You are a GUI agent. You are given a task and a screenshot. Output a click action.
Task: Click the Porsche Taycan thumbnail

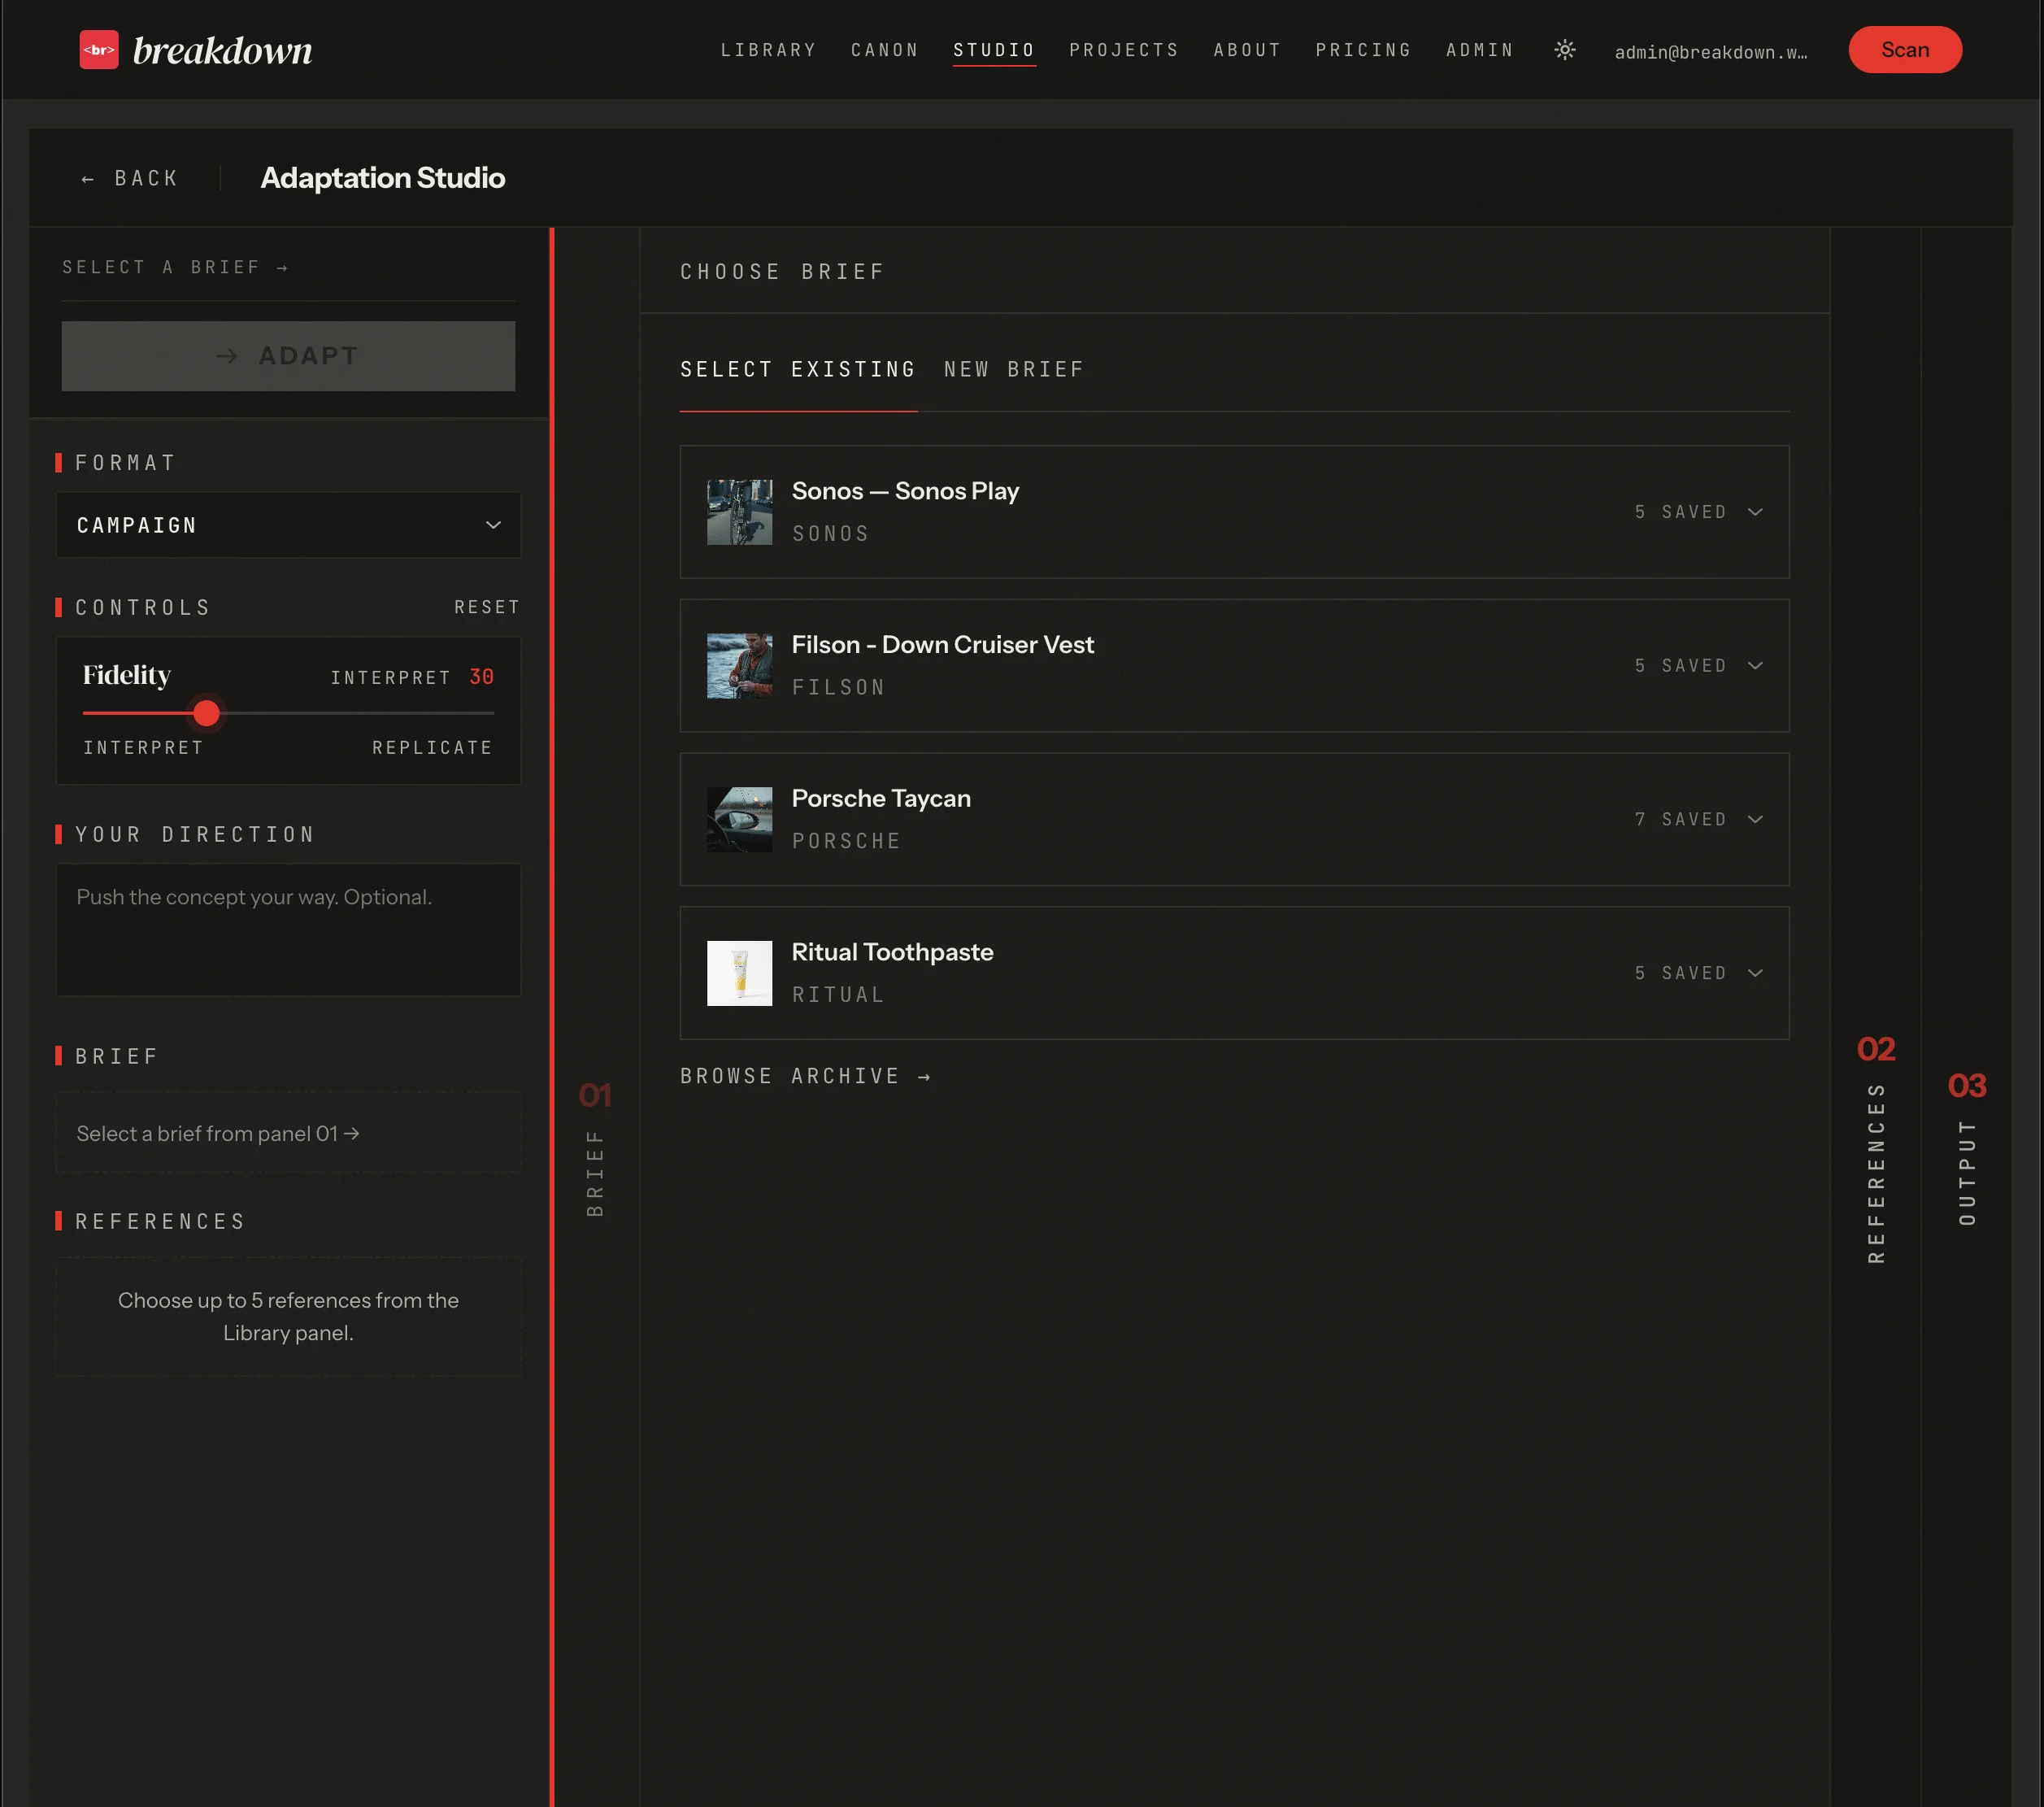click(739, 820)
